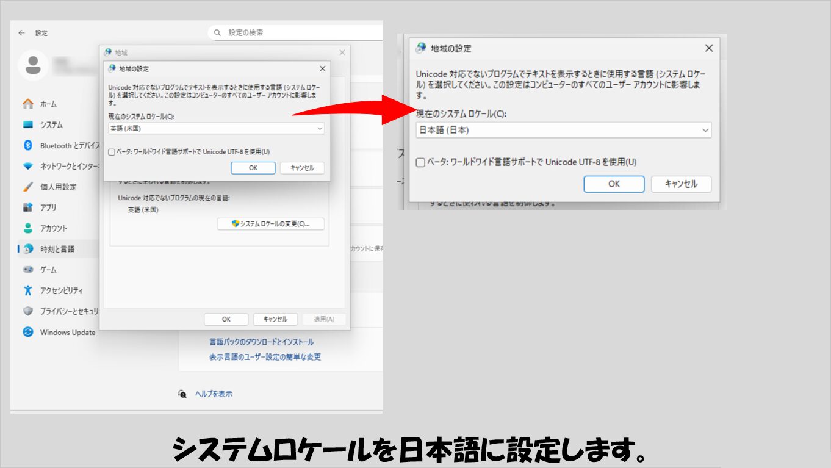
Task: Select 時刻と言語 in settings sidebar
Action: pyautogui.click(x=57, y=249)
